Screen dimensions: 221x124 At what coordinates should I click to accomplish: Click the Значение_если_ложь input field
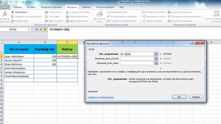point(137,63)
